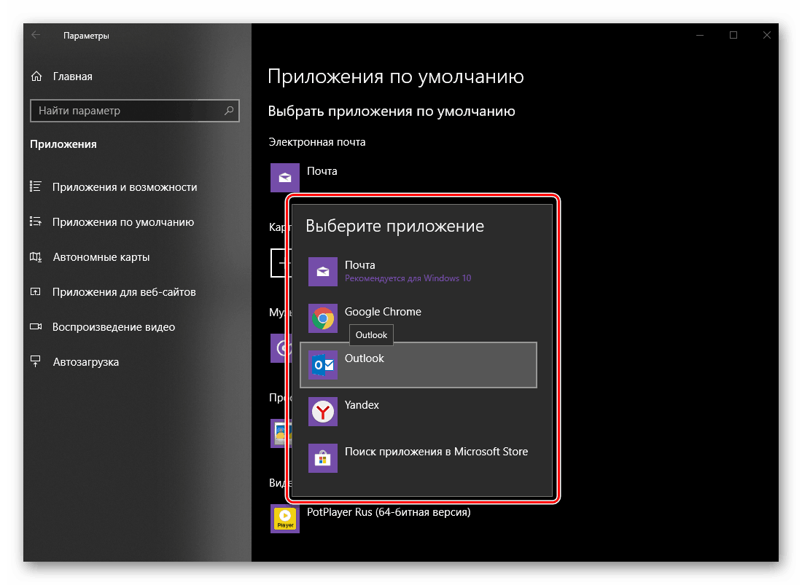
Task: Click the yellow PotPlayer icon
Action: pos(285,519)
